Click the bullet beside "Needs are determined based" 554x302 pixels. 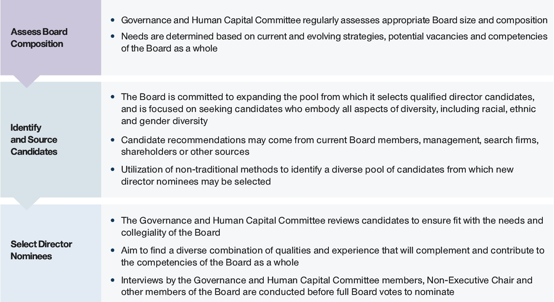(113, 37)
